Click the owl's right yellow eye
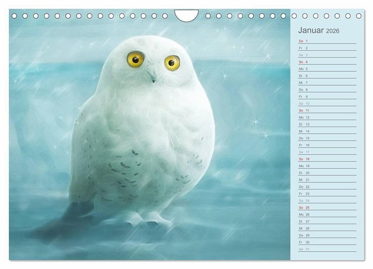The height and width of the screenshot is (269, 373). pos(172,62)
